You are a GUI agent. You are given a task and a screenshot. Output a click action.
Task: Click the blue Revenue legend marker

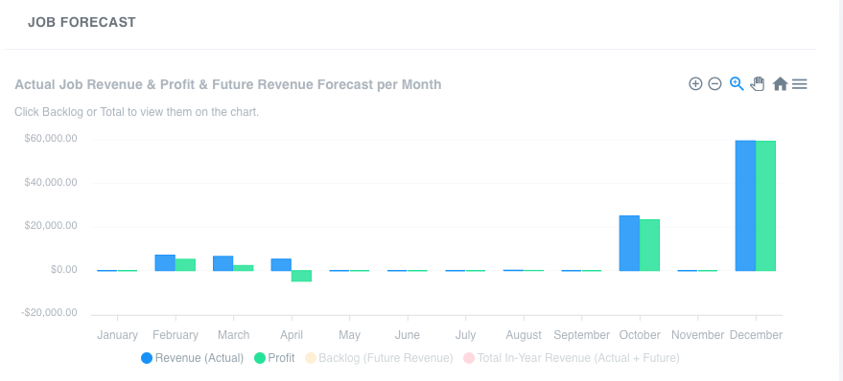[x=147, y=358]
